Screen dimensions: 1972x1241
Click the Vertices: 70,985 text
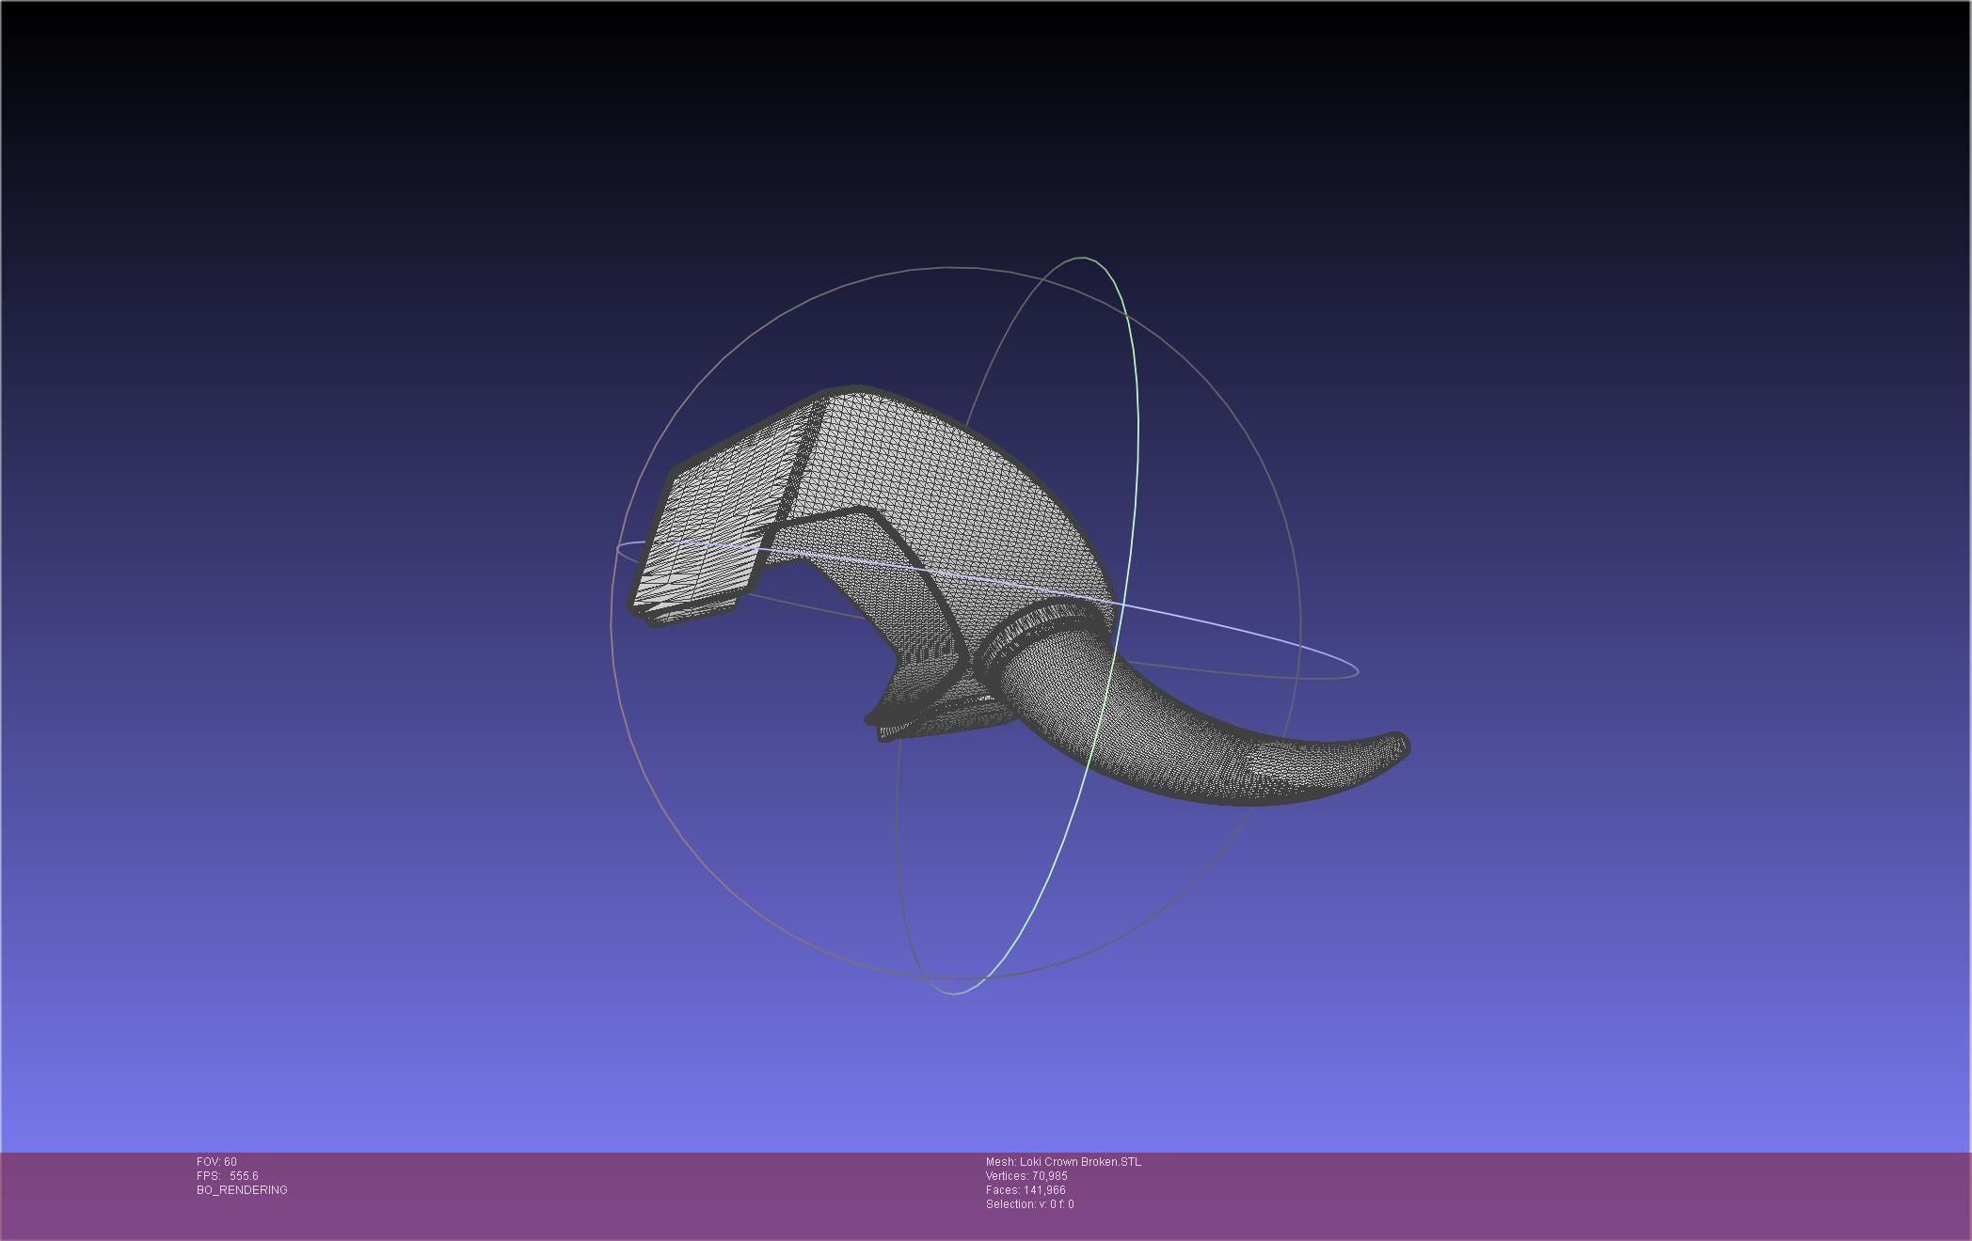click(1026, 1176)
